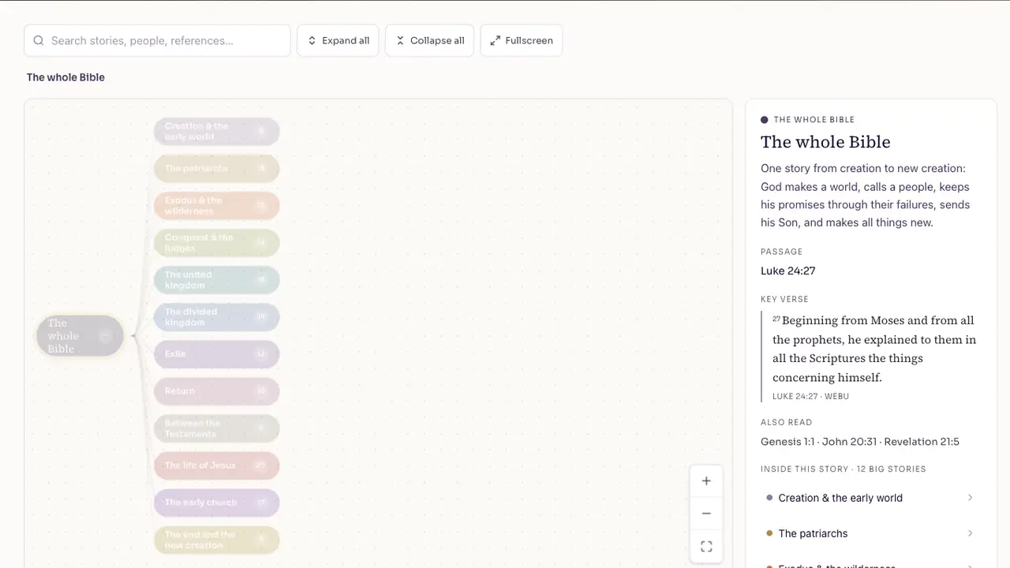The image size is (1010, 568).
Task: Click Collapse all button
Action: point(429,41)
